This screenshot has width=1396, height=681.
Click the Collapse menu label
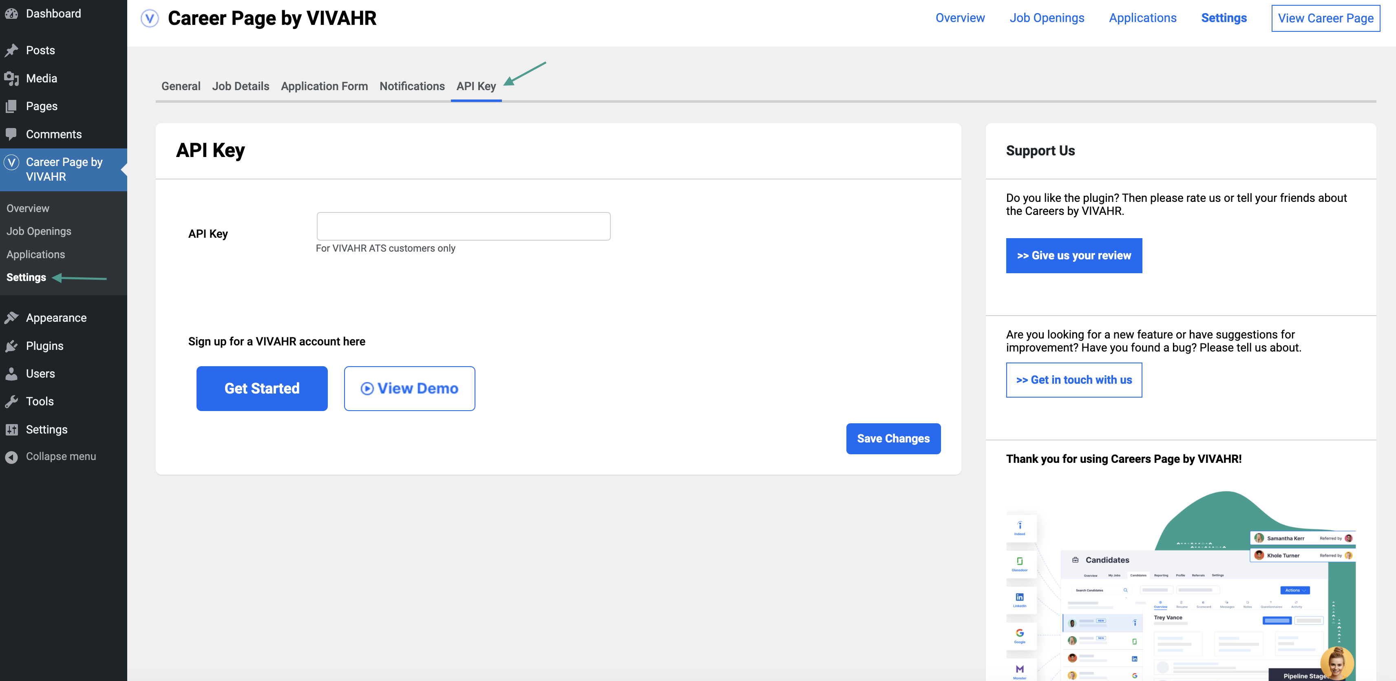point(61,457)
